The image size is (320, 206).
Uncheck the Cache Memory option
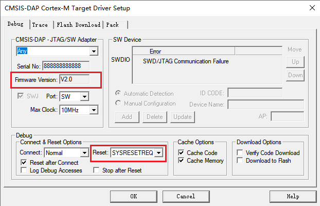pos(181,161)
